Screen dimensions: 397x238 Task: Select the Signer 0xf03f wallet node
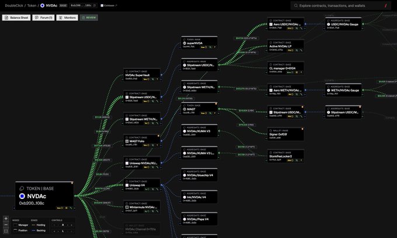point(285,134)
